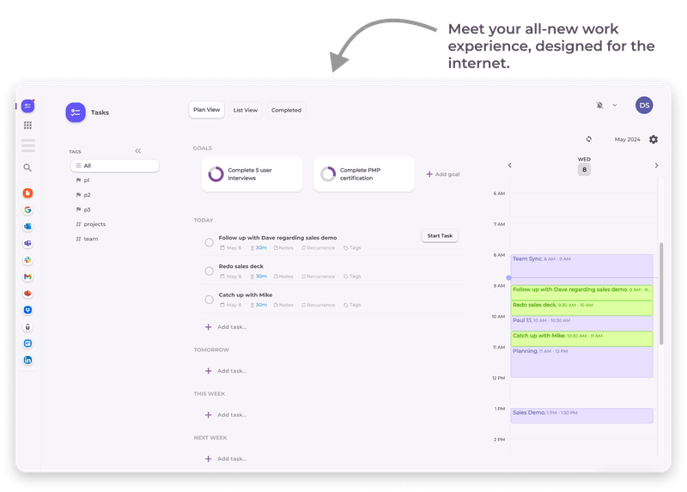
Task: Add a task under Tomorrow
Action: coord(226,371)
